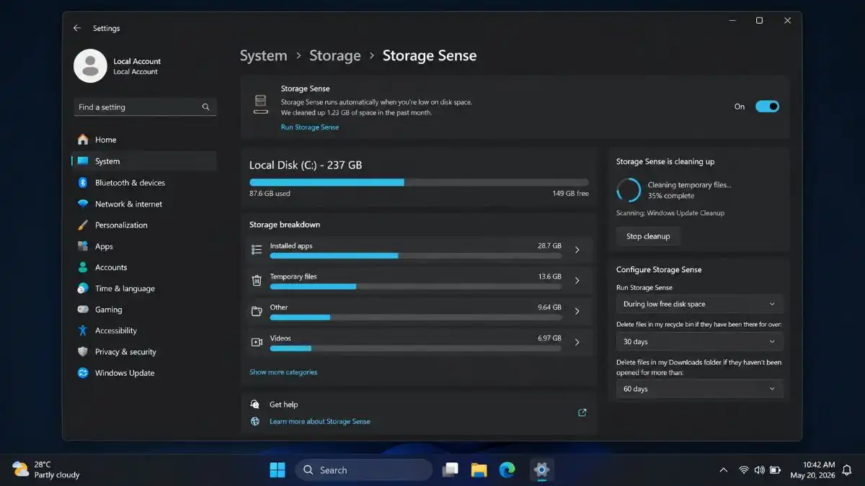Viewport: 865px width, 486px height.
Task: Click the Local Account profile picture
Action: click(90, 66)
